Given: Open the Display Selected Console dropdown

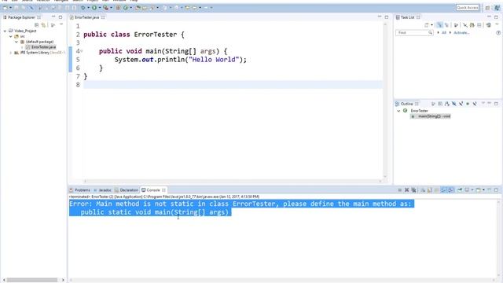Looking at the screenshot, I should point(472,190).
